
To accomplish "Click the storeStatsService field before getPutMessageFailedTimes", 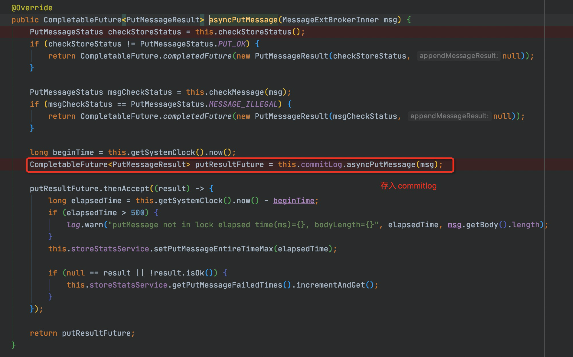I will (128, 285).
